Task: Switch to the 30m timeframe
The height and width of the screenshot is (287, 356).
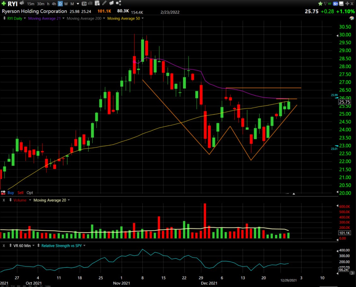Action: coord(41,4)
